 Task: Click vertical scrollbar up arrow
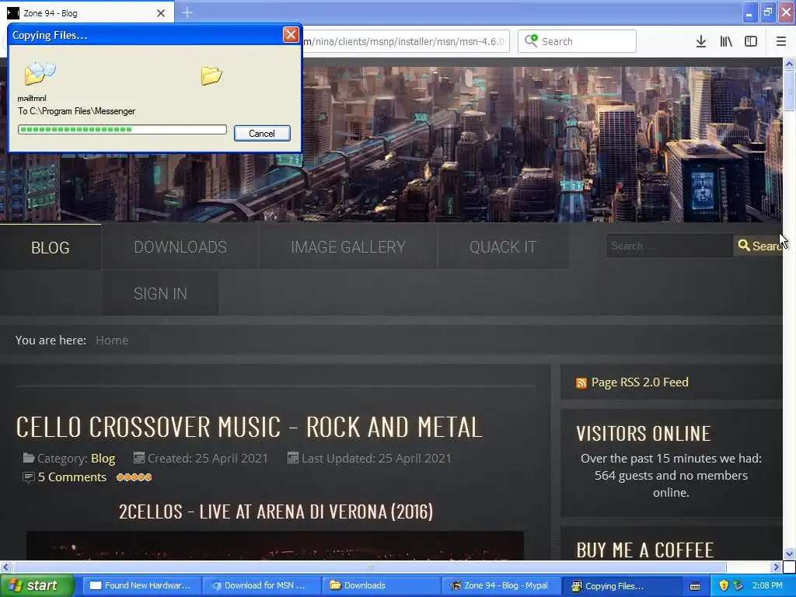(x=789, y=64)
